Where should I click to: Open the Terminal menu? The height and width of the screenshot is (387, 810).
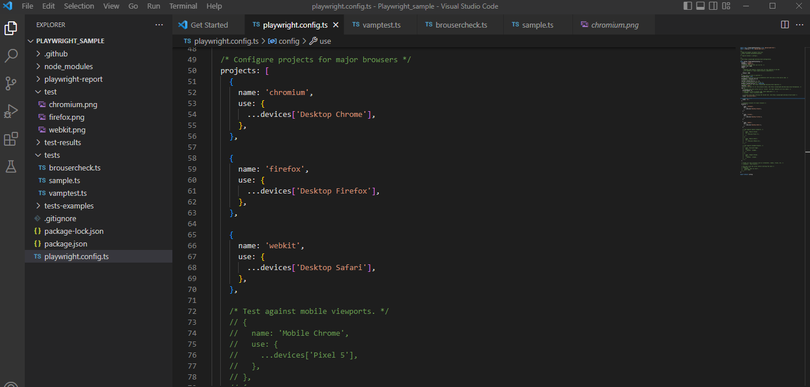183,6
